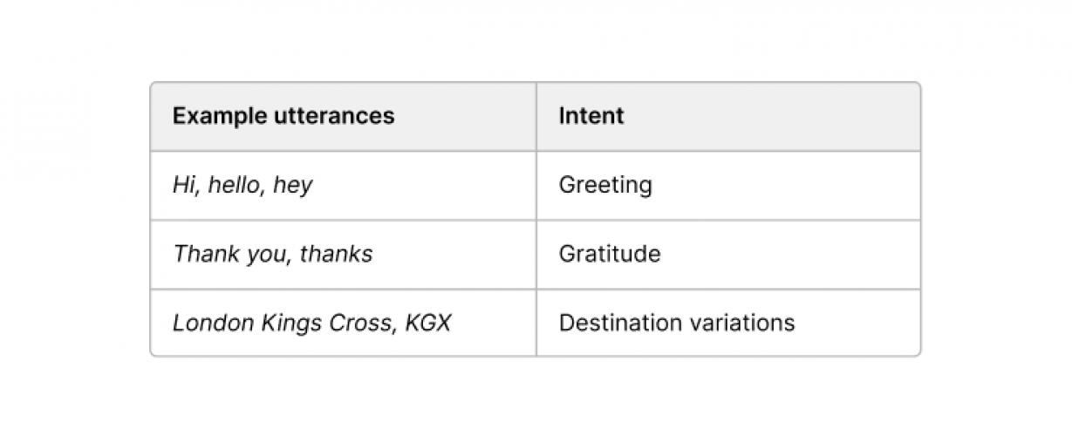Click the vertical divider between table columns
The height and width of the screenshot is (436, 1072).
[x=536, y=220]
